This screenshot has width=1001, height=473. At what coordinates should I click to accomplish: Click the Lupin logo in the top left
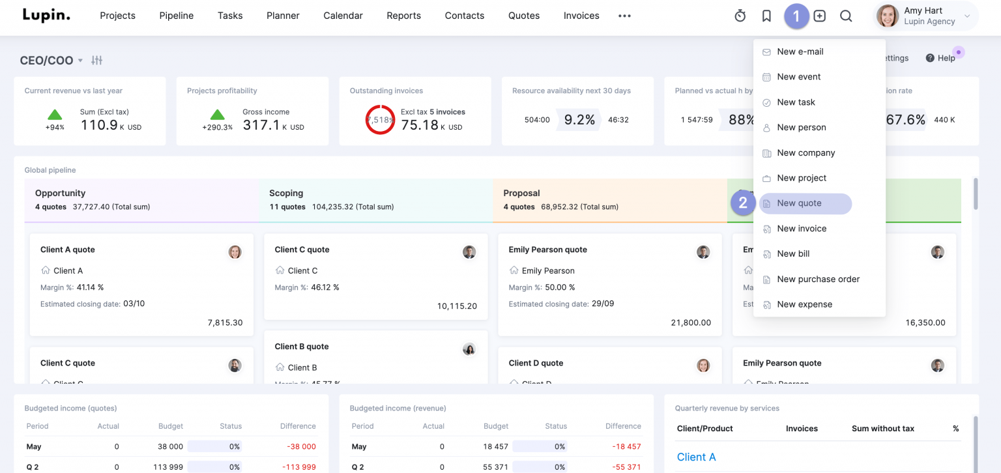(x=46, y=15)
